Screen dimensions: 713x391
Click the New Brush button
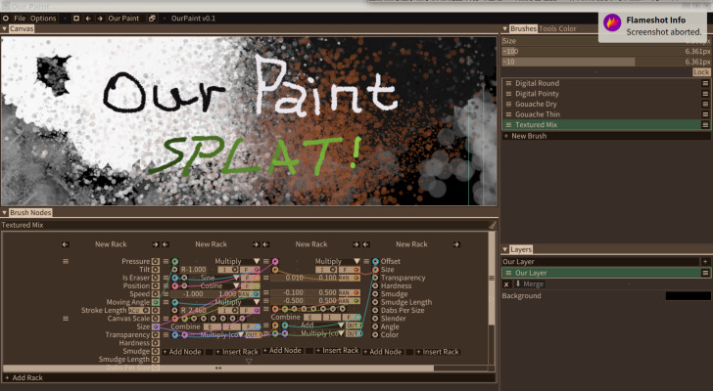(606, 136)
